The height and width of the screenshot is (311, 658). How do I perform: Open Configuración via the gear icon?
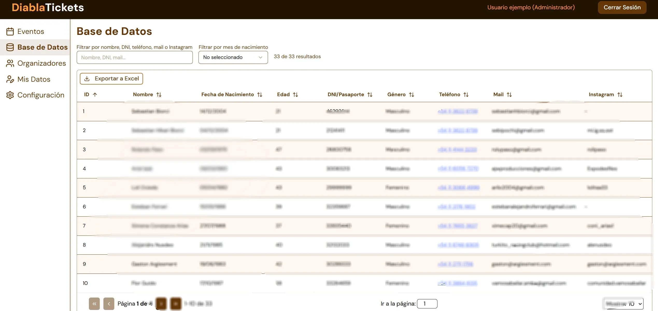[x=10, y=95]
